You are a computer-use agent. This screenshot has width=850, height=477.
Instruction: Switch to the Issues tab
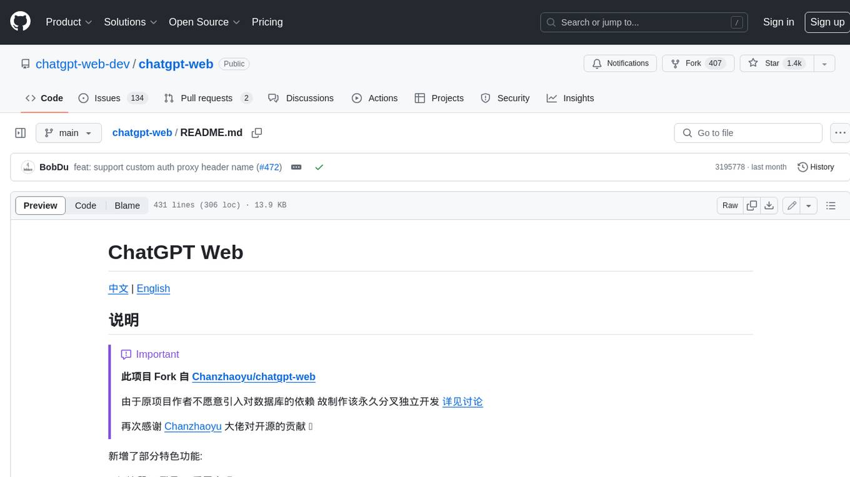click(x=113, y=98)
